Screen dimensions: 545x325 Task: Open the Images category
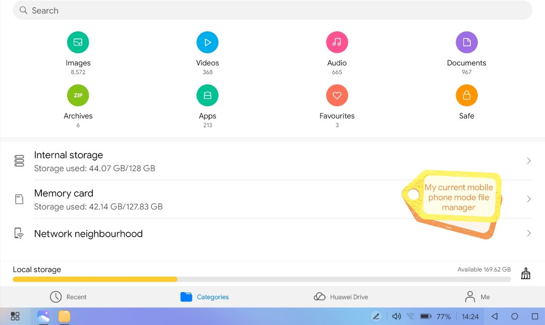pyautogui.click(x=78, y=43)
